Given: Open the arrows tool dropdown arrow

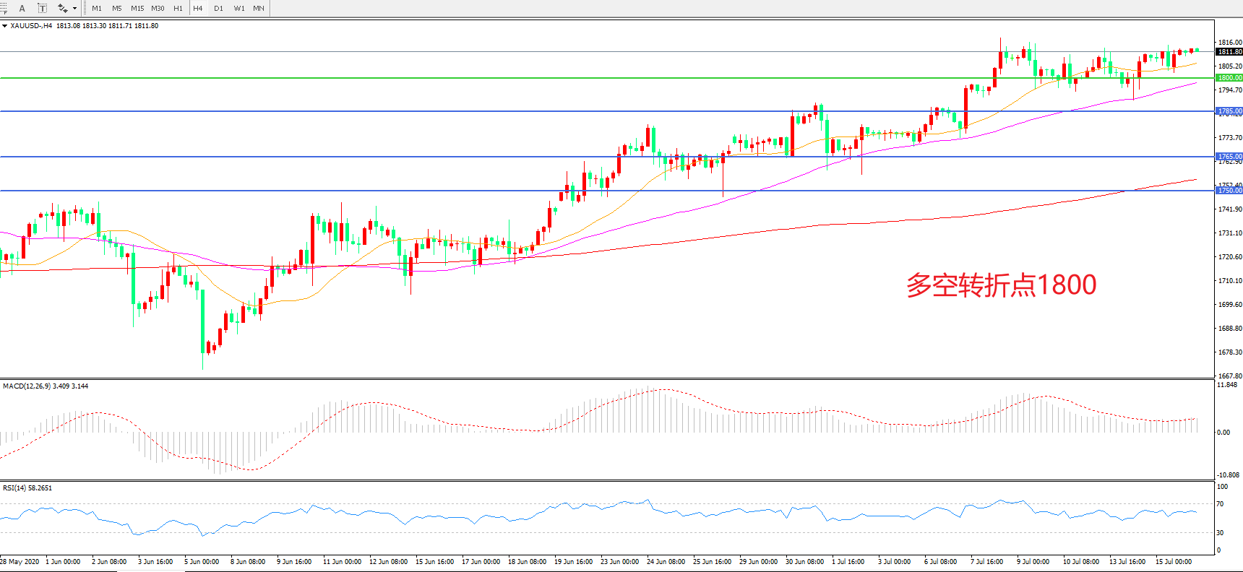Looking at the screenshot, I should point(75,9).
